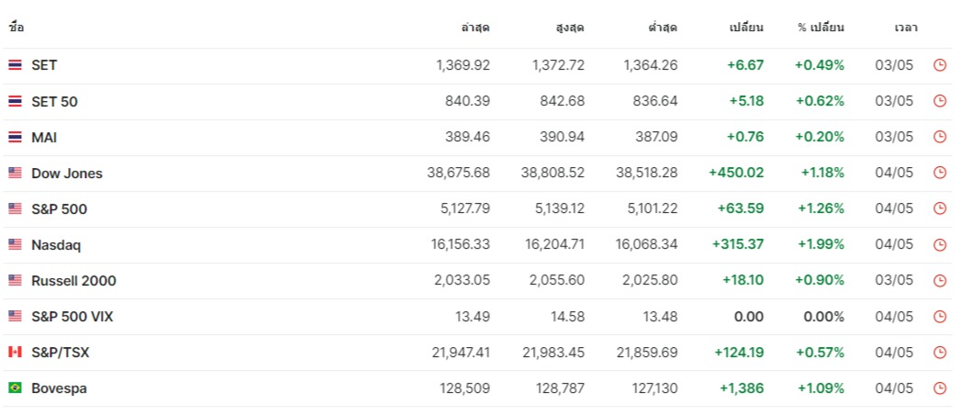Click the Canadian flag beside S&P/TSX
The height and width of the screenshot is (415, 961).
point(15,352)
